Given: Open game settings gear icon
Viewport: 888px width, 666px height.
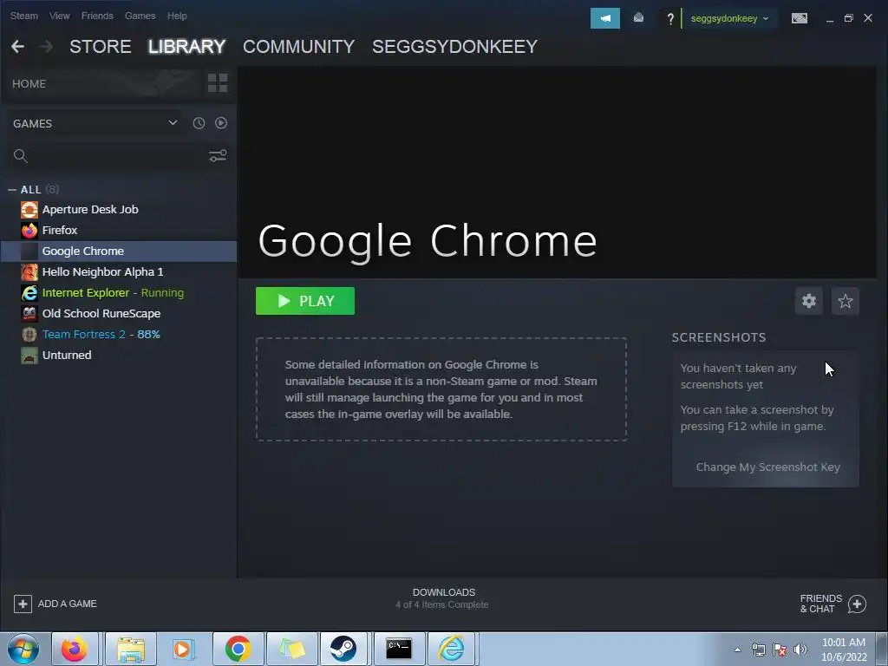Looking at the screenshot, I should (809, 301).
